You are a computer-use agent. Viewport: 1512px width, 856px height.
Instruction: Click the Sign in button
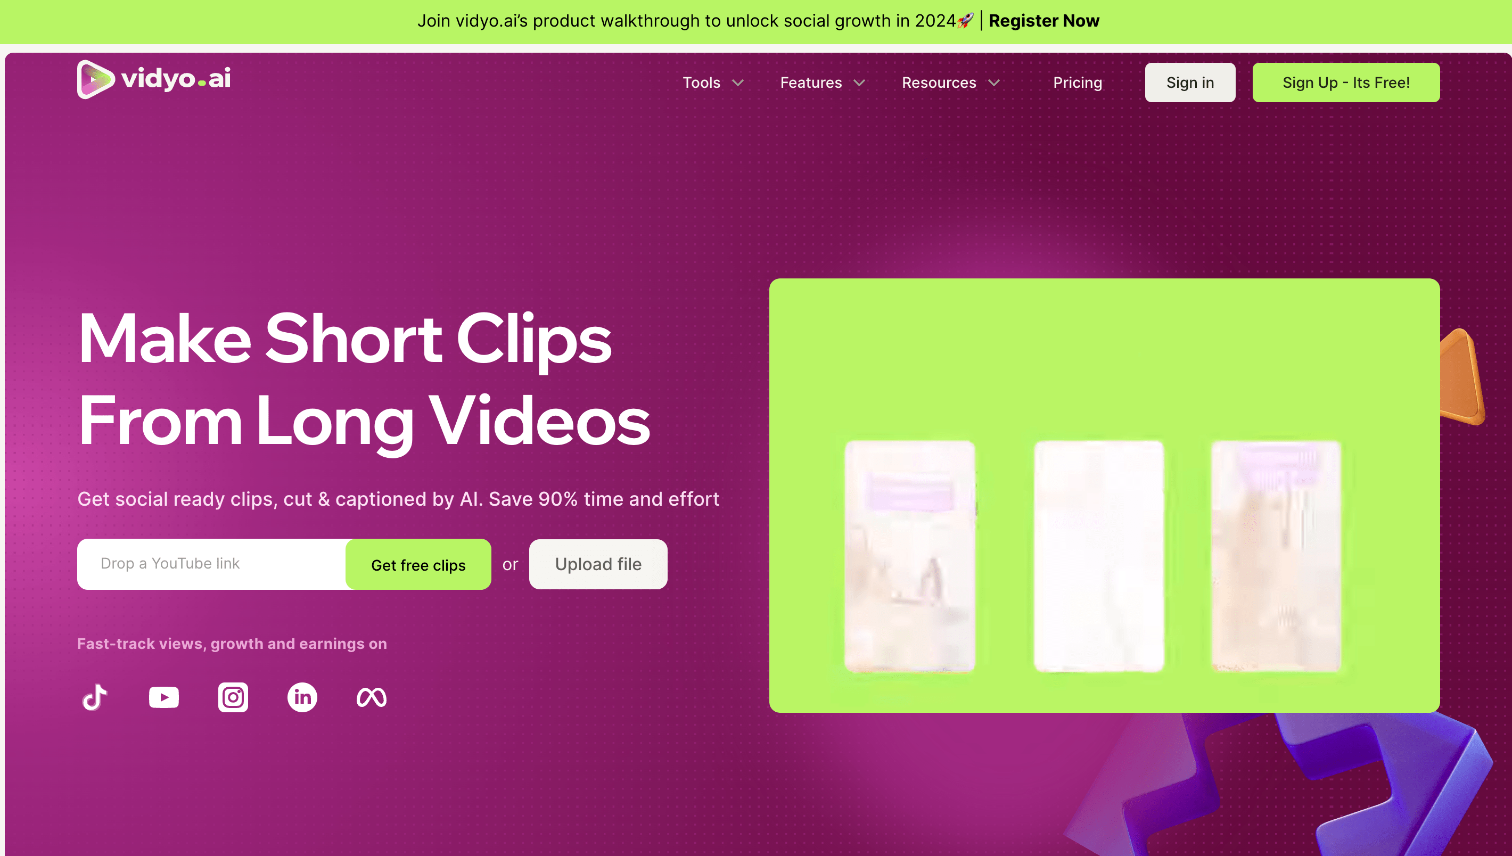[1190, 82]
